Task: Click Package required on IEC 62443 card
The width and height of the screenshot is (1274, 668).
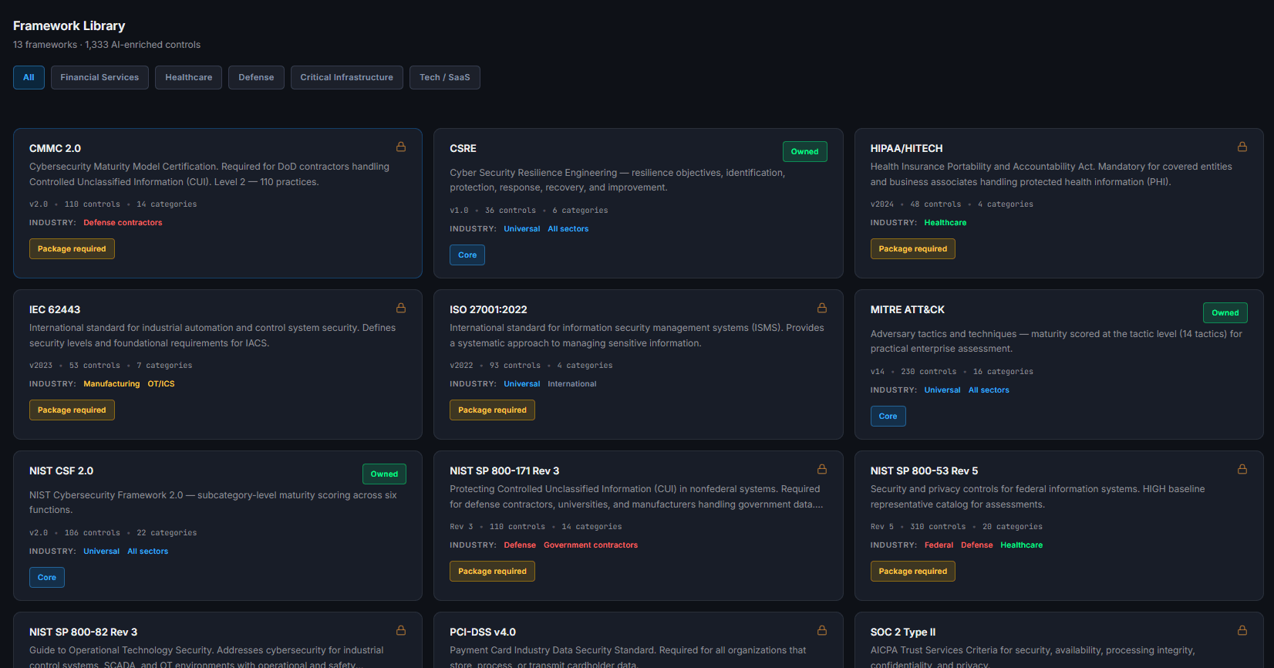Action: click(x=72, y=410)
